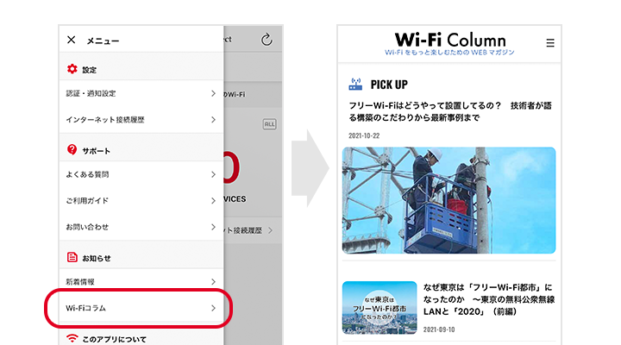This screenshot has height=345, width=621.
Task: Open 認証・通知設定 menu item
Action: [x=141, y=93]
